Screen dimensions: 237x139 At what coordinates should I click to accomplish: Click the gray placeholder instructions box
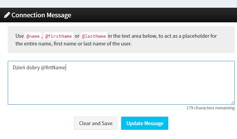click(121, 40)
